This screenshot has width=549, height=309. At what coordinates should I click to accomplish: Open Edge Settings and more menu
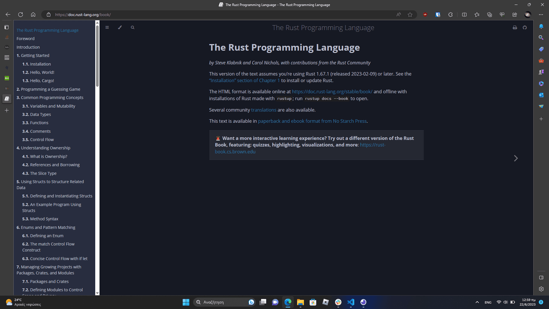(541, 15)
